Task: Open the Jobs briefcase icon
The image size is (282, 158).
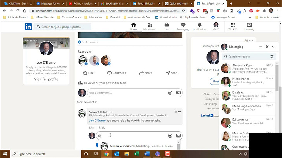Action: tap(167, 27)
